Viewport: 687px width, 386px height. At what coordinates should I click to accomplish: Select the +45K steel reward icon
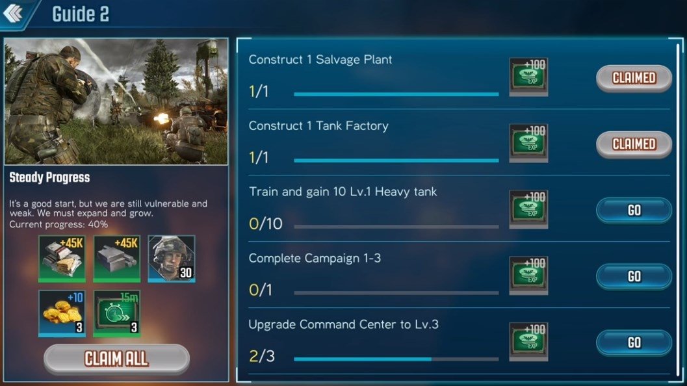pos(116,259)
